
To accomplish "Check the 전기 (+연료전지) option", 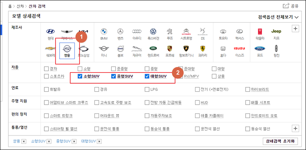I will [197, 89].
